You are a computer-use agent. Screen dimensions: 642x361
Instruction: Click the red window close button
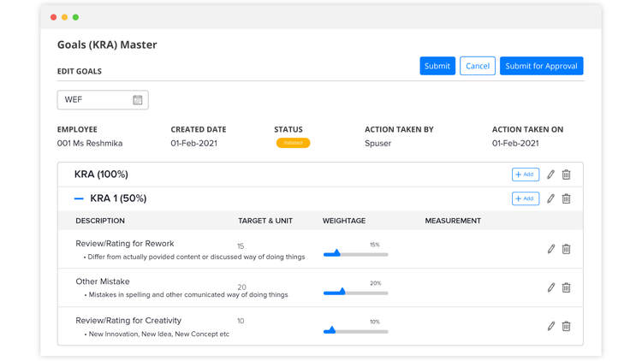click(x=53, y=17)
